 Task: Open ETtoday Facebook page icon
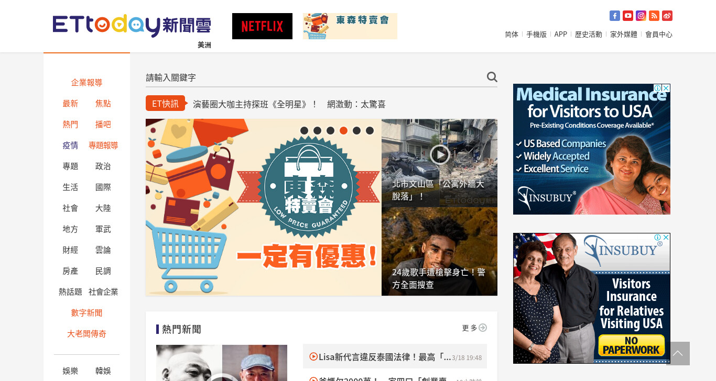(615, 16)
